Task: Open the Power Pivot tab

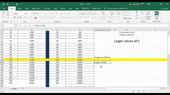Action: tap(96, 8)
